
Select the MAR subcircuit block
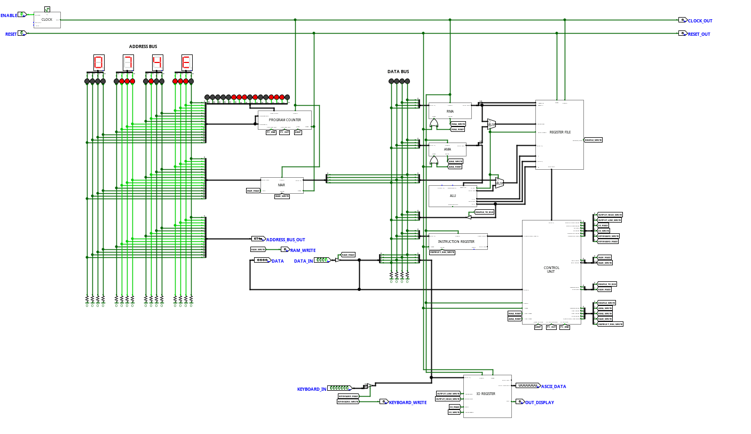tap(282, 185)
